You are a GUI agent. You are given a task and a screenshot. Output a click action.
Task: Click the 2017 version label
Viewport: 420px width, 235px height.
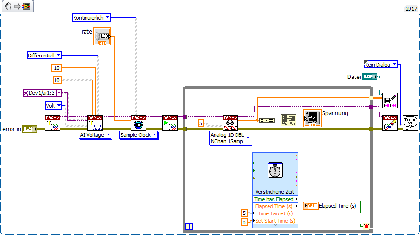[411, 9]
